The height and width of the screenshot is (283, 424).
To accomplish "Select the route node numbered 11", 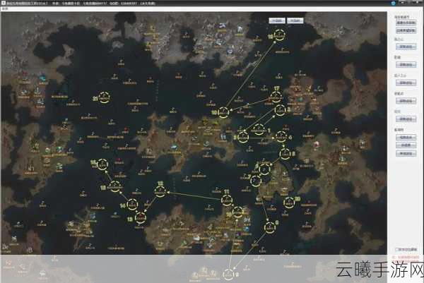I will pyautogui.click(x=227, y=200).
